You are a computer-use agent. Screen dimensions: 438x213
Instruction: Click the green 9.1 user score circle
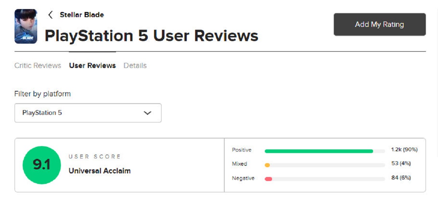click(42, 165)
